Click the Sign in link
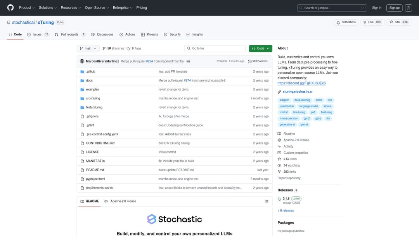Viewport: 419px width, 236px height. (376, 8)
